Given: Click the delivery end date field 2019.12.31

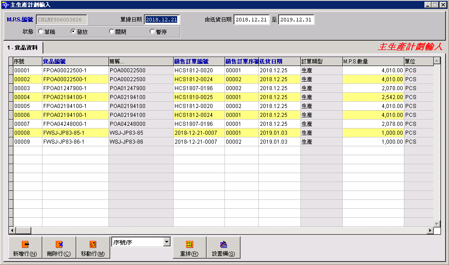Looking at the screenshot, I should pos(296,20).
